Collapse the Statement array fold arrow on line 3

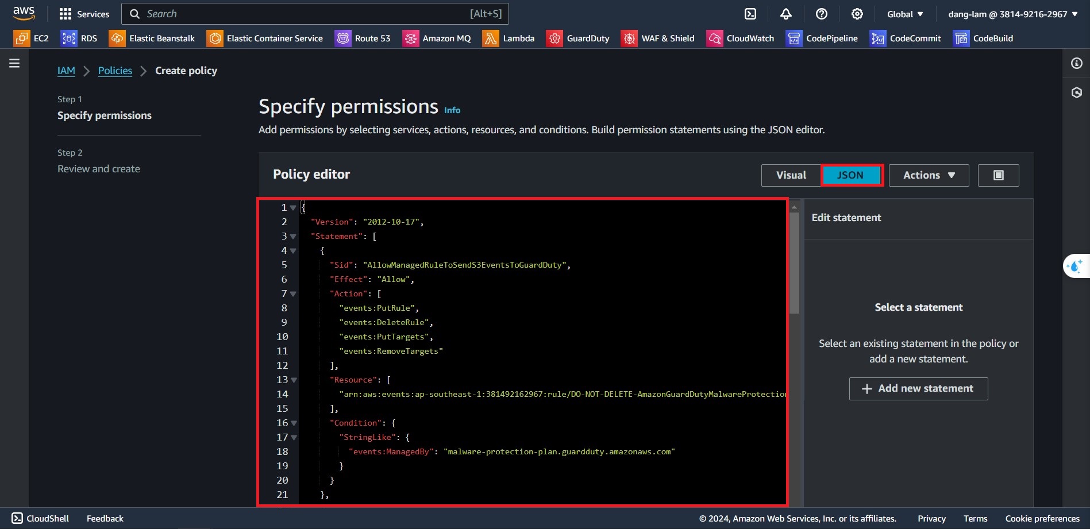[293, 237]
